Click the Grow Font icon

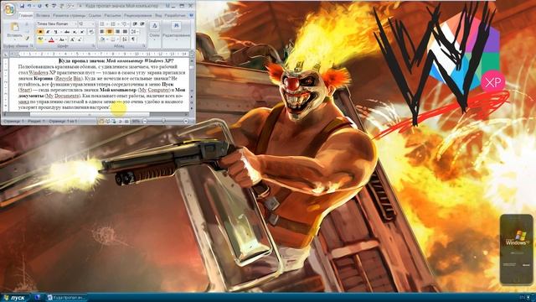[72, 39]
